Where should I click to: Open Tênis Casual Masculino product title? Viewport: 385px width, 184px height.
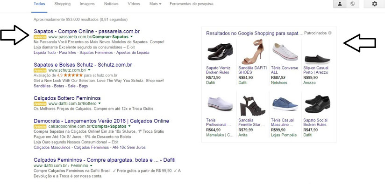click(x=283, y=123)
